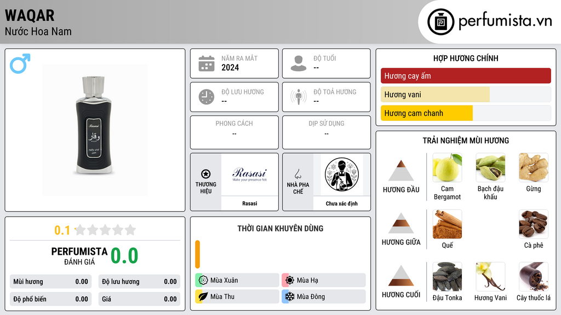
Task: Click the sillage person icon for Độ toả hương
Action: pyautogui.click(x=299, y=97)
